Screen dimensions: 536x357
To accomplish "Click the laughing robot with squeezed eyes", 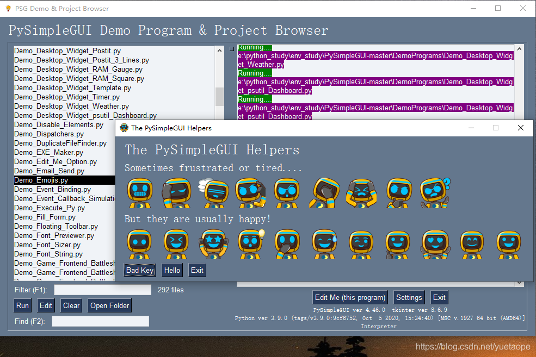I will (x=176, y=244).
